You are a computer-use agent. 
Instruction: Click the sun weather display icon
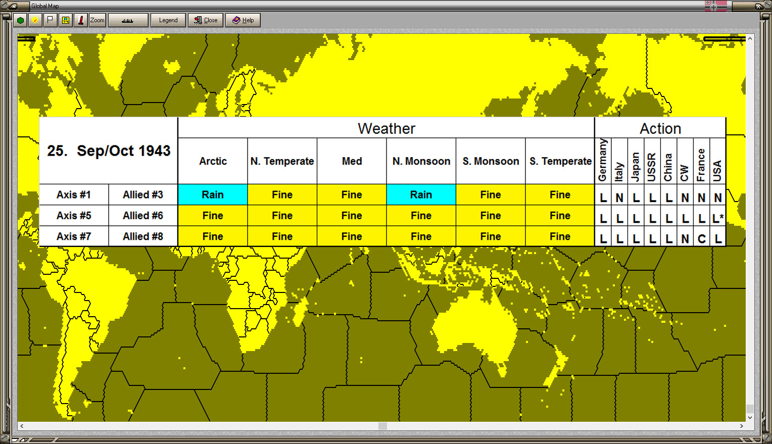pyautogui.click(x=34, y=20)
